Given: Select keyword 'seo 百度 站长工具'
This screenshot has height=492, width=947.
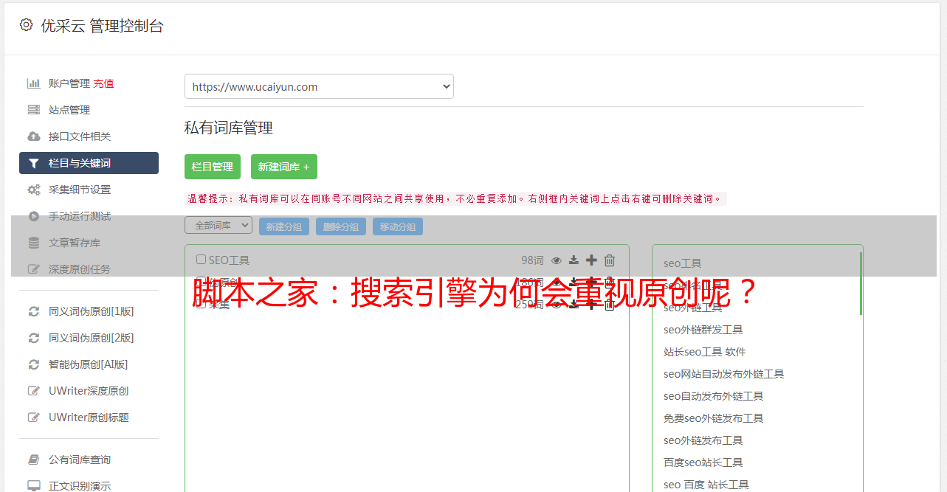Looking at the screenshot, I should 706,485.
